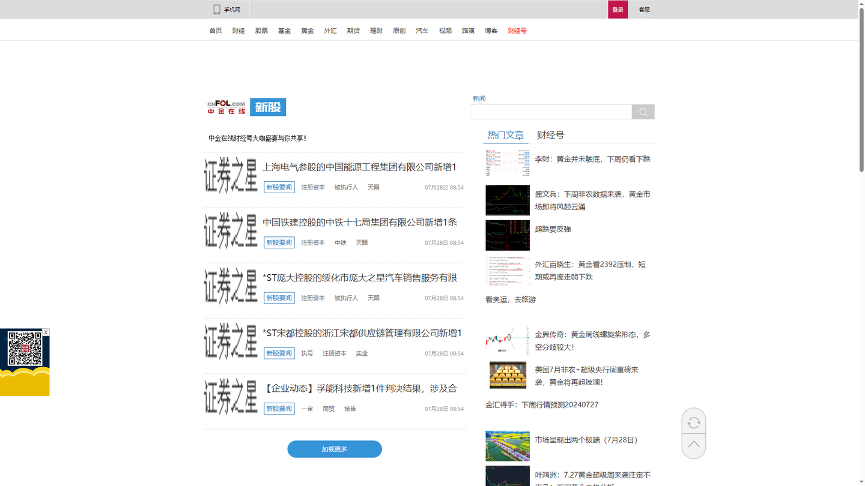Click the 中金在线财经号大咖盛宴 banner text
The image size is (865, 486).
coord(257,139)
